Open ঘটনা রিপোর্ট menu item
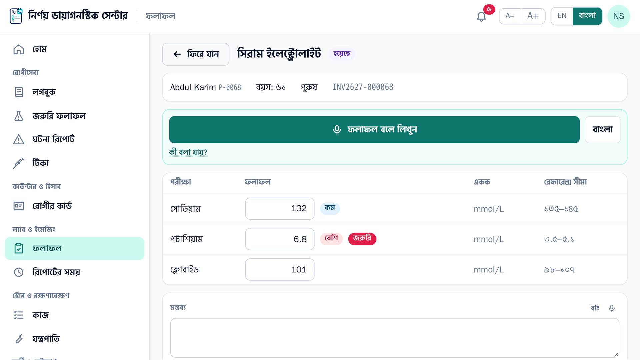Image resolution: width=640 pixels, height=360 pixels. (x=74, y=139)
